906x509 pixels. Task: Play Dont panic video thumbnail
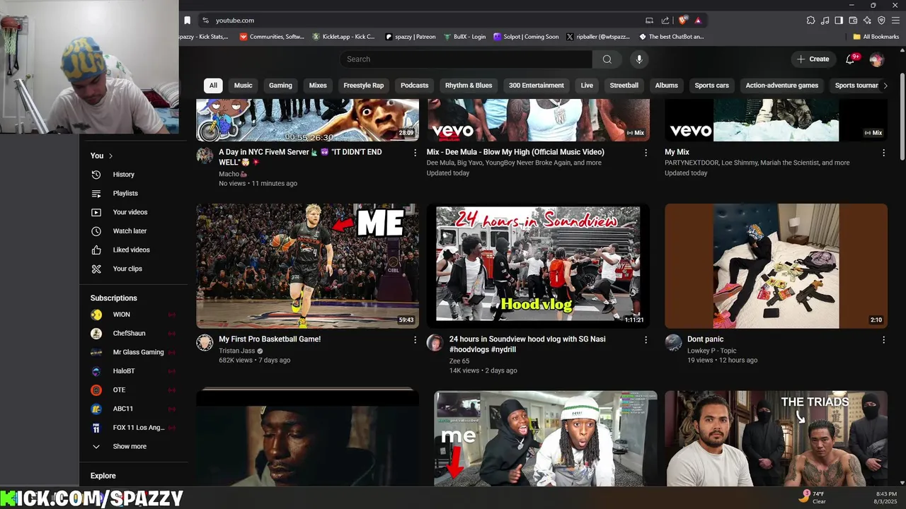click(776, 266)
